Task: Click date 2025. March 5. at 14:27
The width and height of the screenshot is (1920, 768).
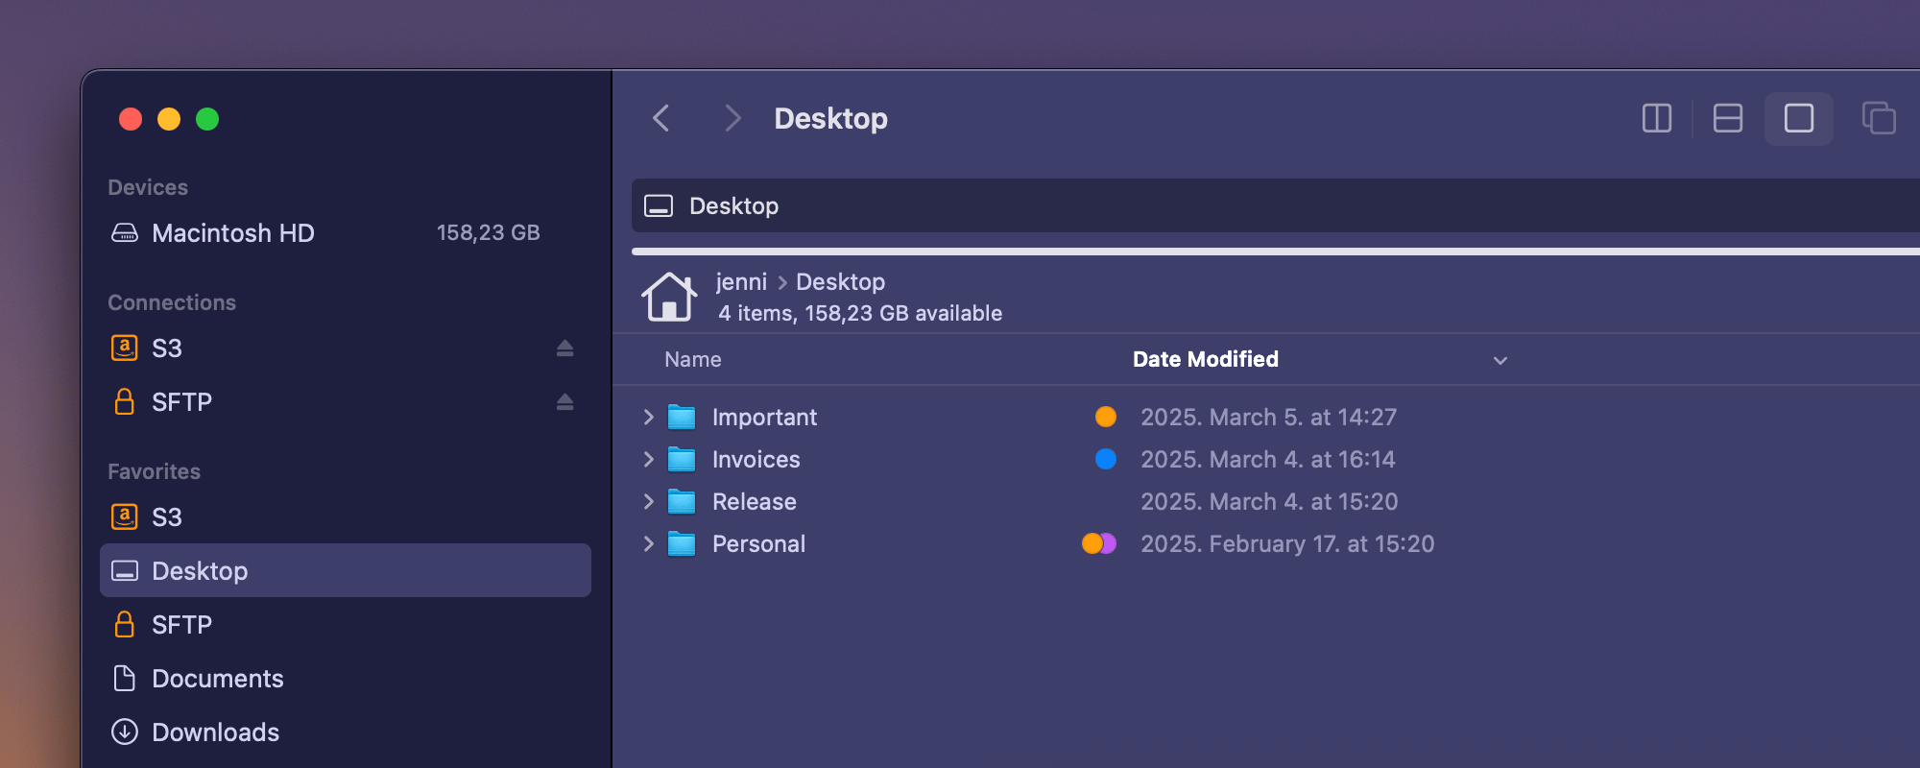Action: coord(1269,417)
